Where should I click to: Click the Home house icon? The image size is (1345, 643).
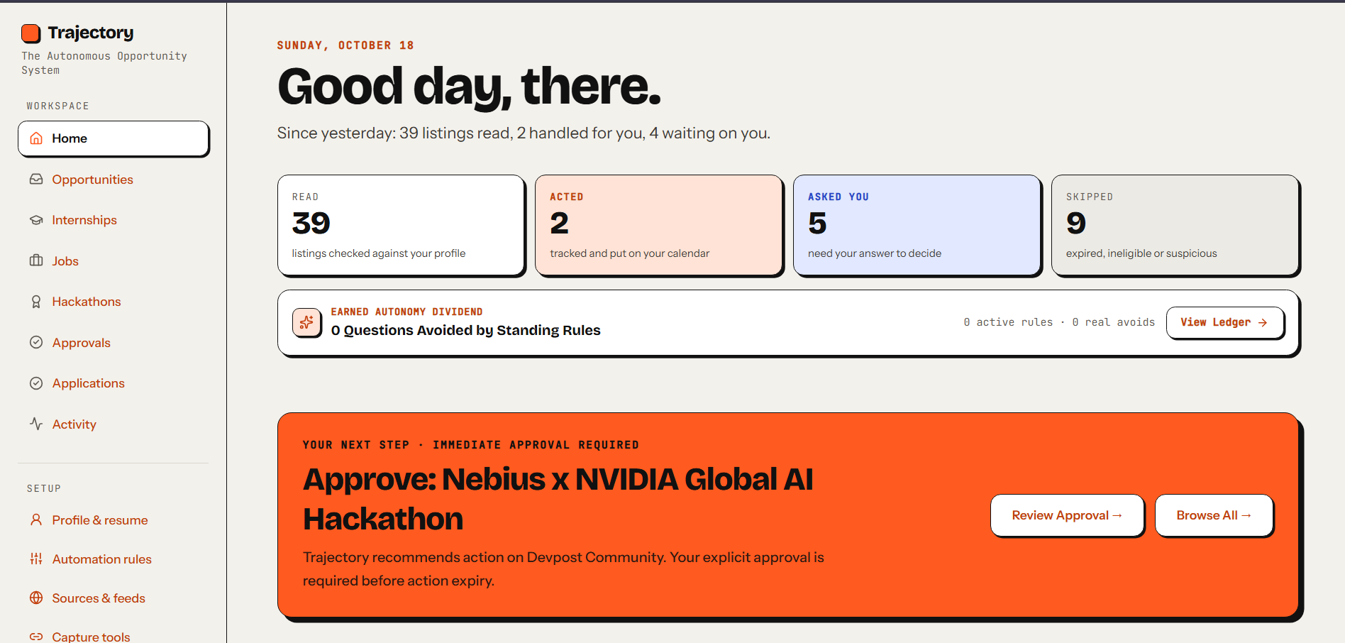[x=36, y=138]
